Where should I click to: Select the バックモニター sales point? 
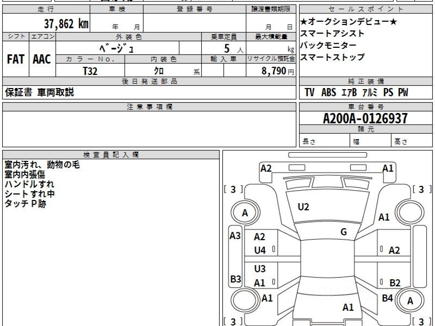pyautogui.click(x=328, y=45)
